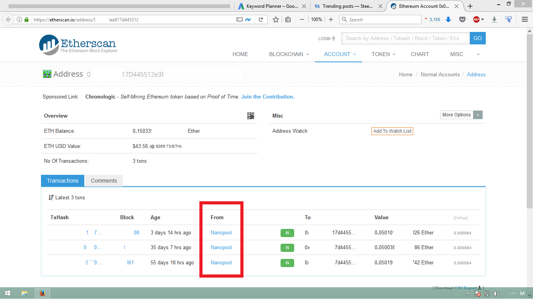Click the blue cursor extension icon
Screen dimensions: 533x299
tap(508, 19)
